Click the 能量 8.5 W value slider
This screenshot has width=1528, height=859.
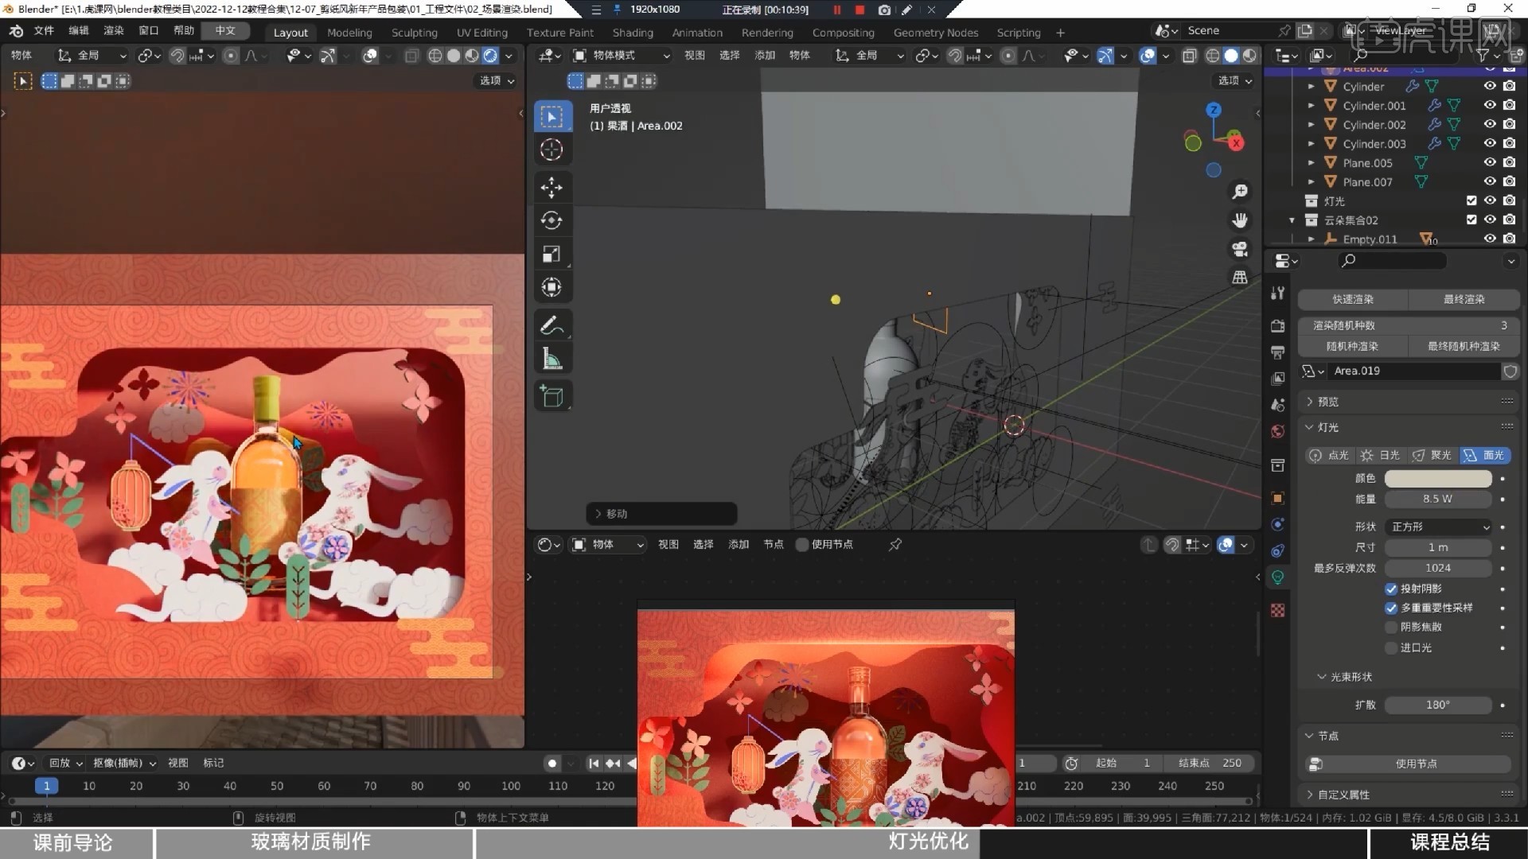[1438, 499]
